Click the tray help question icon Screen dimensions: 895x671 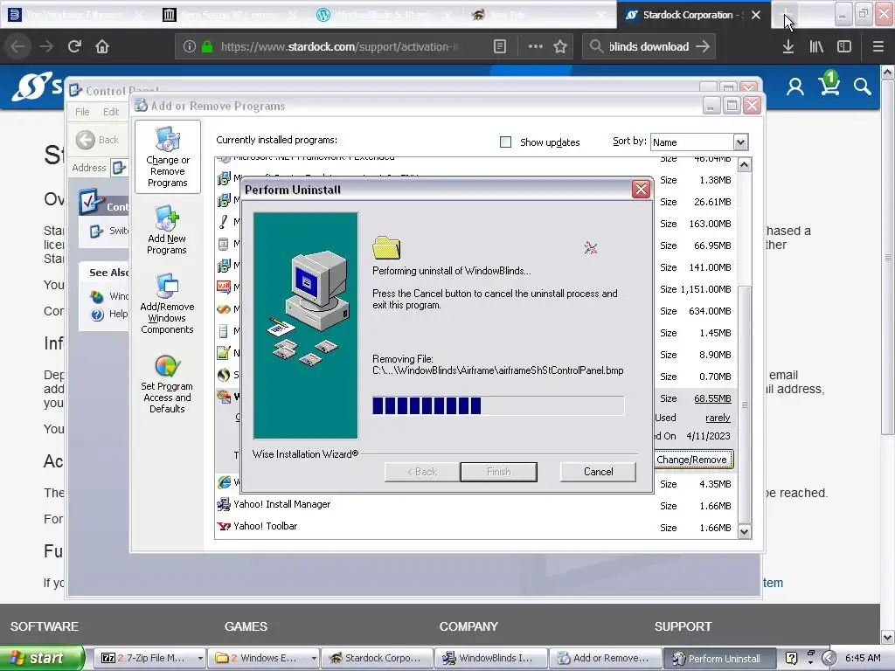click(x=790, y=658)
